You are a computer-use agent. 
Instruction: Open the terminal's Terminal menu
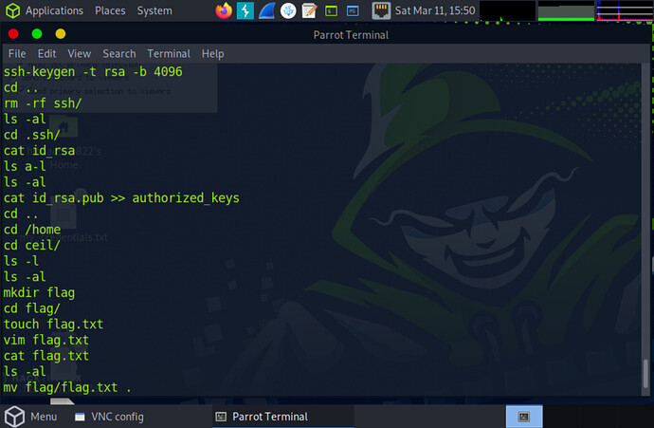click(x=169, y=54)
